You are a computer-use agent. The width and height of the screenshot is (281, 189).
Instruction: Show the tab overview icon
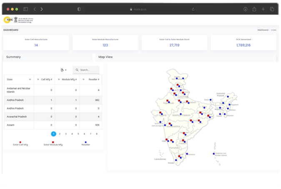272,9
